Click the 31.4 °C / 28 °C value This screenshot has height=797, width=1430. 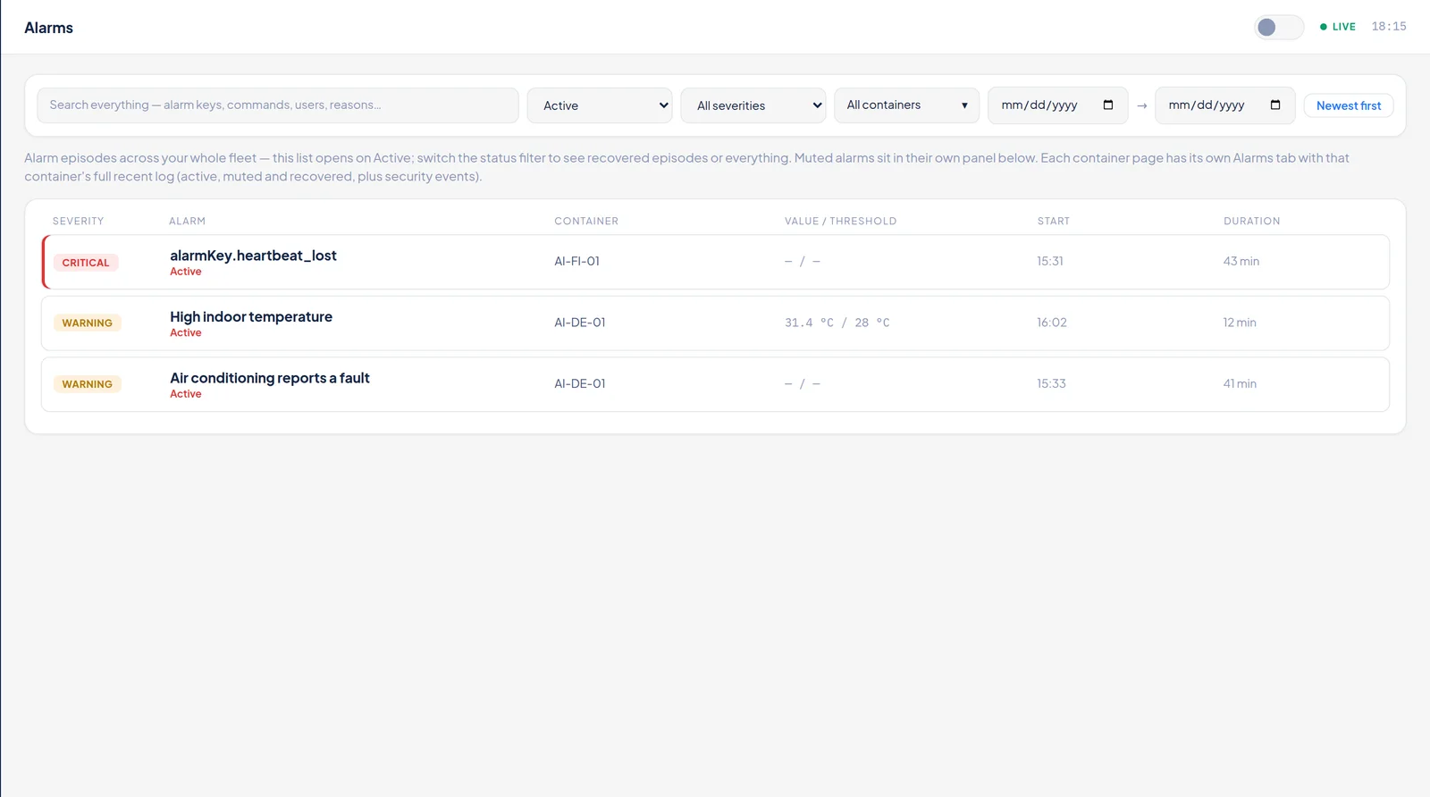point(837,323)
